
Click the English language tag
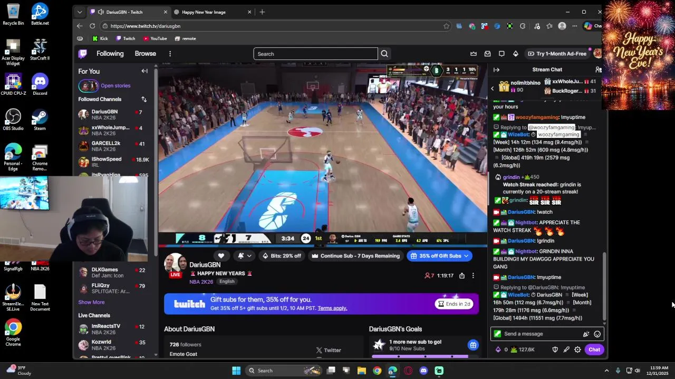227,282
